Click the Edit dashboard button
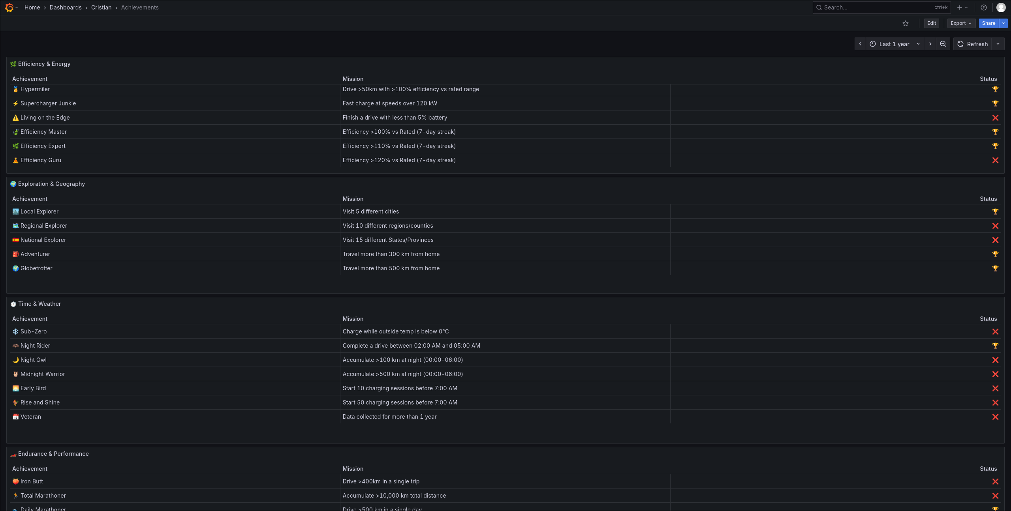The image size is (1011, 511). click(931, 23)
